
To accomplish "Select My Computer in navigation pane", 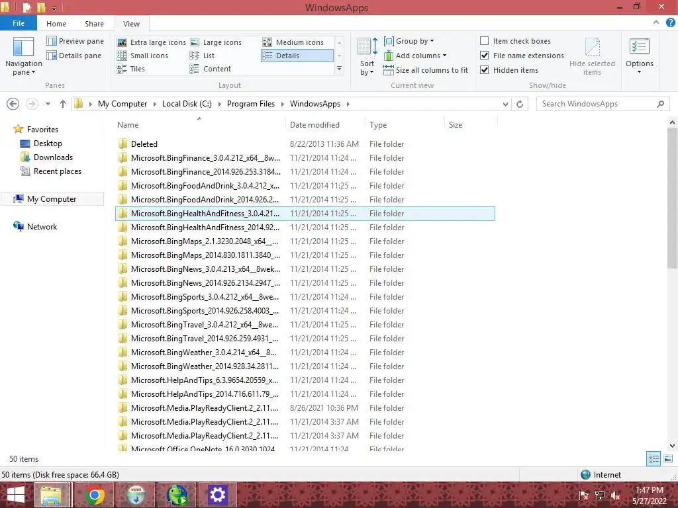I will pos(52,198).
